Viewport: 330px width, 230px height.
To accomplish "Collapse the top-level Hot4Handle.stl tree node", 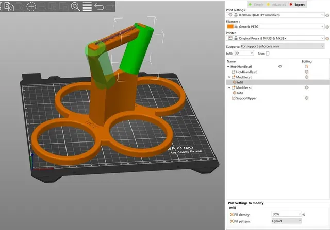I will (x=228, y=66).
